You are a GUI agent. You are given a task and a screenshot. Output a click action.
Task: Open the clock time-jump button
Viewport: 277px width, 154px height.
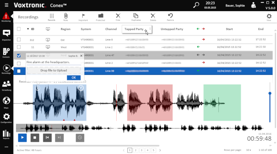click(x=80, y=138)
